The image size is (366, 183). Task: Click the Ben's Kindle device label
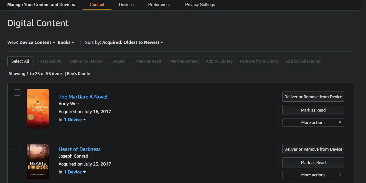click(x=78, y=74)
